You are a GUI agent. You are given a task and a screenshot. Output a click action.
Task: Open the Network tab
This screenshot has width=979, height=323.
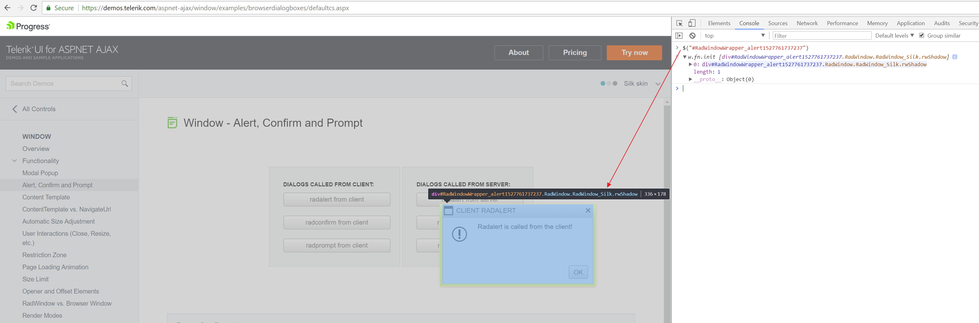click(x=807, y=23)
